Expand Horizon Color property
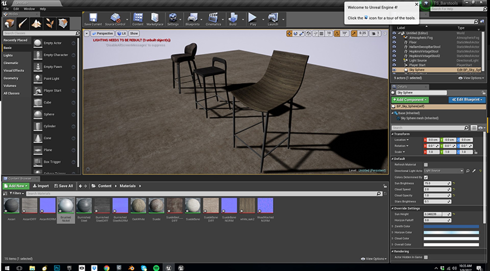Viewport: 490px width, 271px height. click(x=393, y=232)
